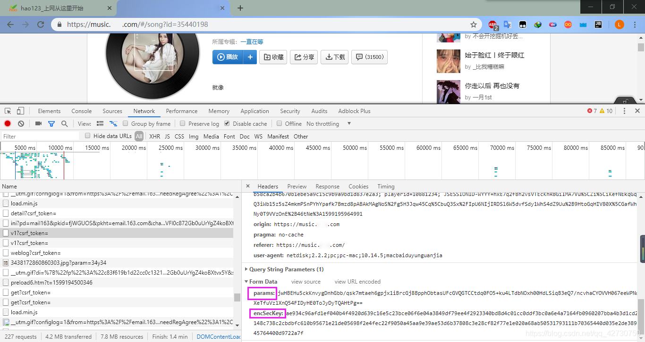Close the DevTools panel
The width and height of the screenshot is (645, 342).
pos(637,111)
